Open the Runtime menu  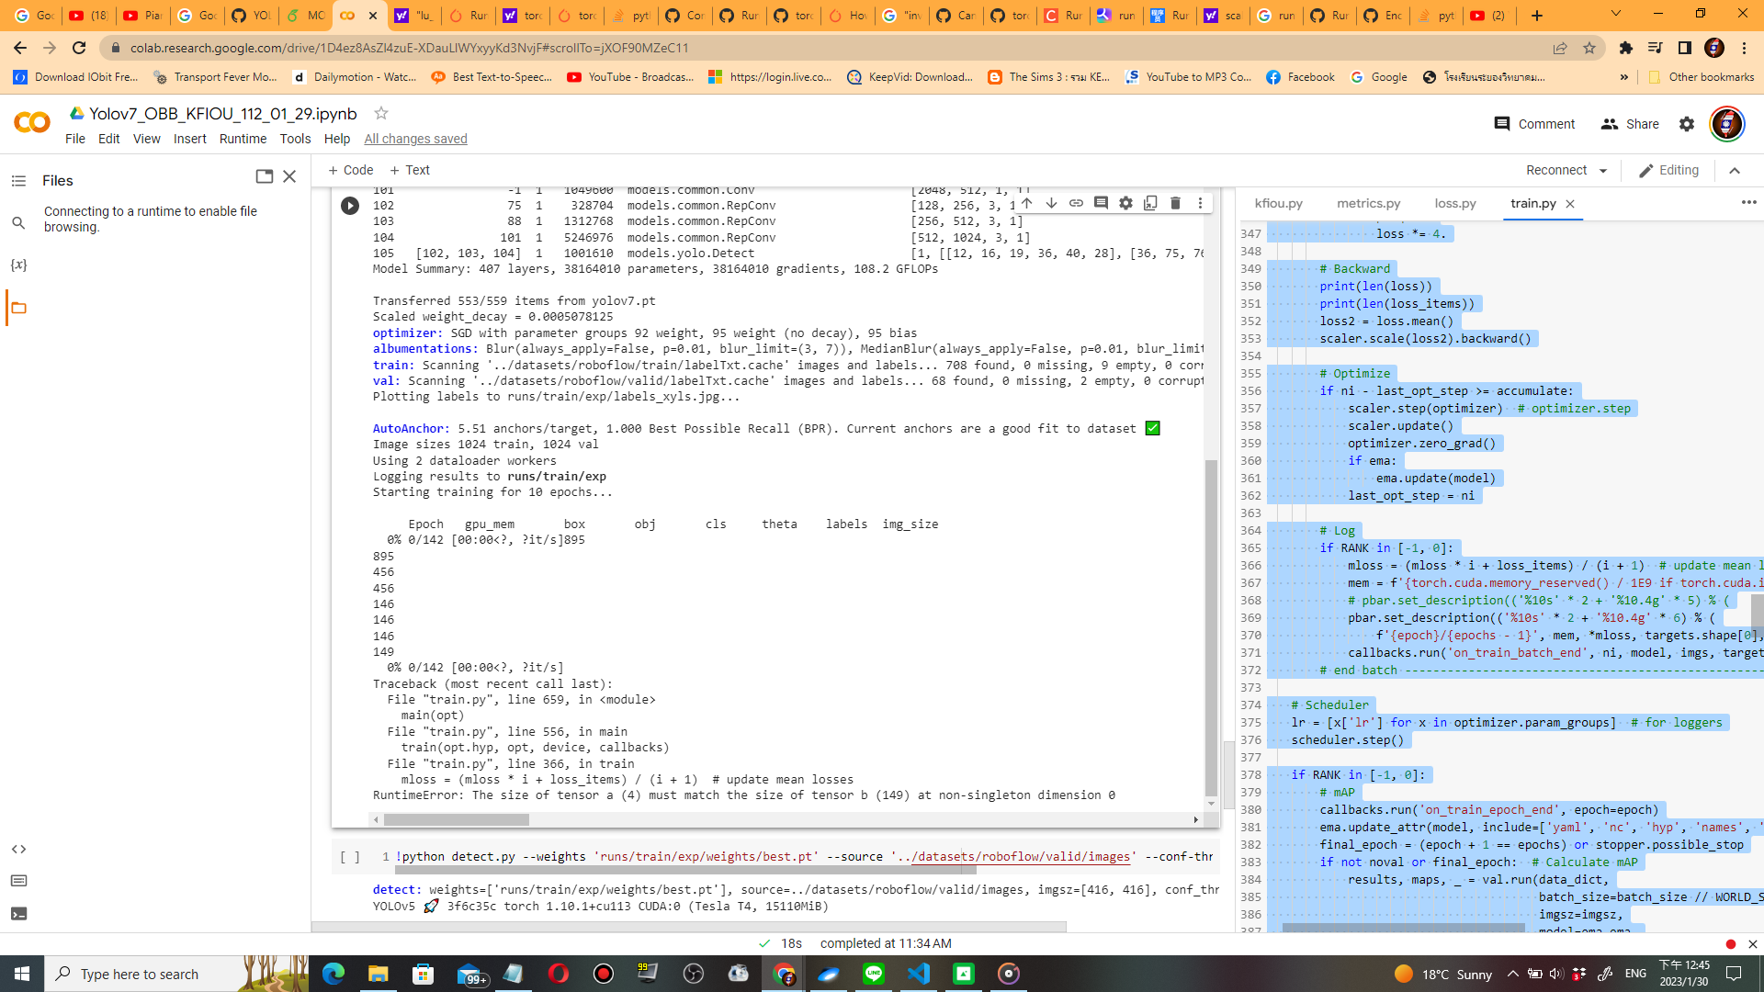tap(243, 139)
